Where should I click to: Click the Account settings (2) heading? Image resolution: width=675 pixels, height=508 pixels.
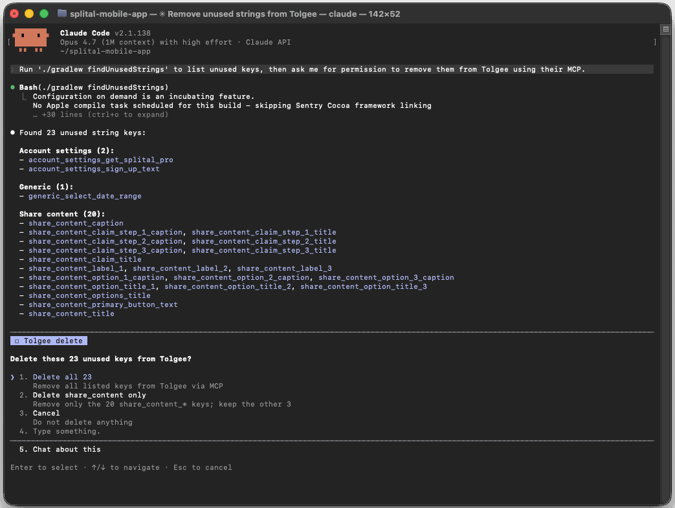[67, 151]
